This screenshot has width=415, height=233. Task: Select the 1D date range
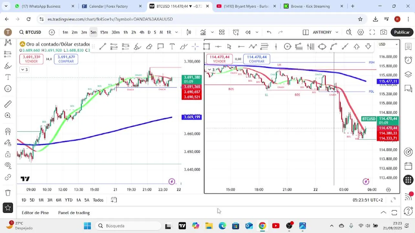[x=24, y=200]
